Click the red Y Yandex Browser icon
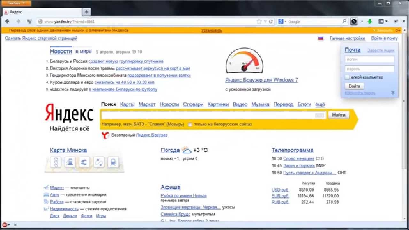Image resolution: width=409 pixels, height=230 pixels. (105, 135)
